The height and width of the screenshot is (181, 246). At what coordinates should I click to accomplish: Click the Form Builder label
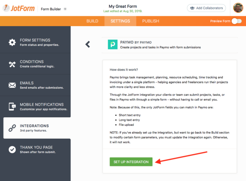[x=51, y=9]
